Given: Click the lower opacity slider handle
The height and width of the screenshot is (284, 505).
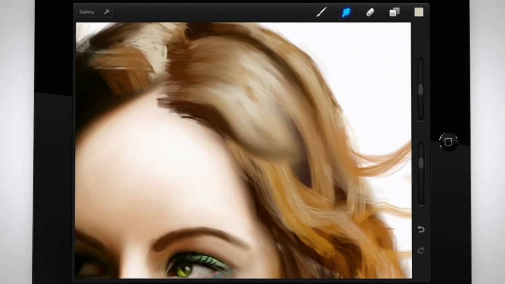Looking at the screenshot, I should click(x=421, y=163).
